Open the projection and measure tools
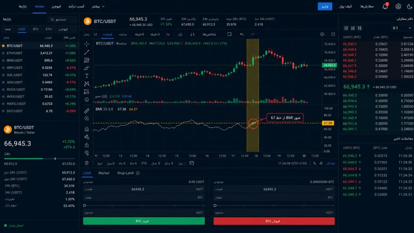 pyautogui.click(x=87, y=92)
